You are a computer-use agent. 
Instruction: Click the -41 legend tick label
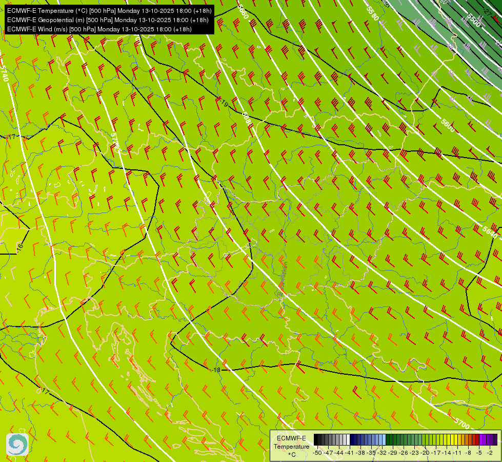click(350, 453)
